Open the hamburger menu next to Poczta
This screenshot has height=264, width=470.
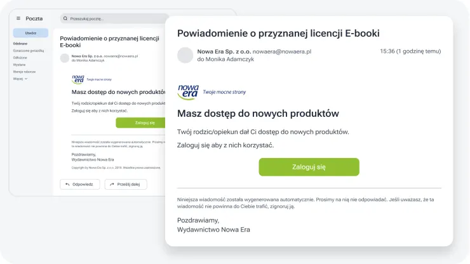click(18, 18)
